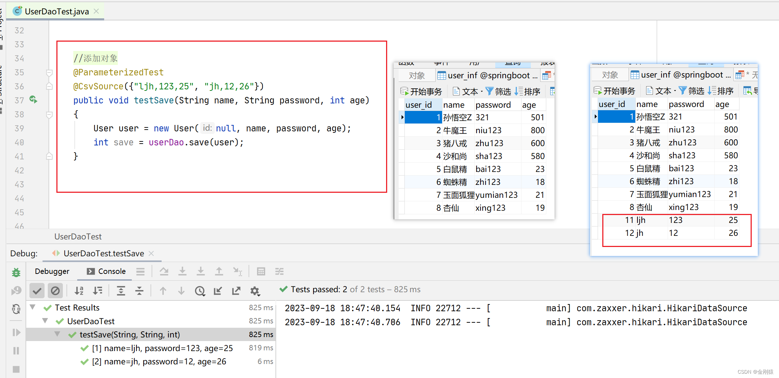This screenshot has height=378, width=779.
Task: Click the Show Execution Point icon
Action: click(140, 271)
